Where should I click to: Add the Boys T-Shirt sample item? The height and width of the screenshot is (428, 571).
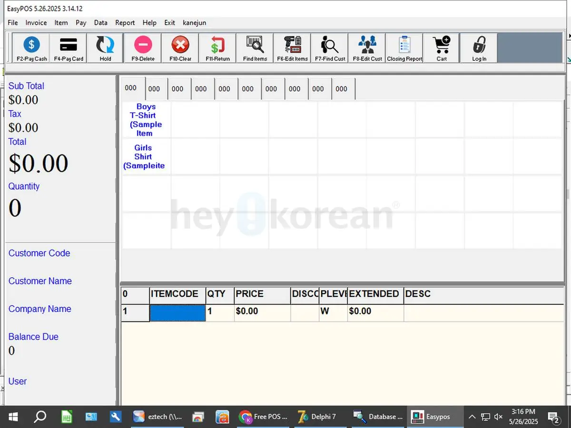(x=146, y=120)
